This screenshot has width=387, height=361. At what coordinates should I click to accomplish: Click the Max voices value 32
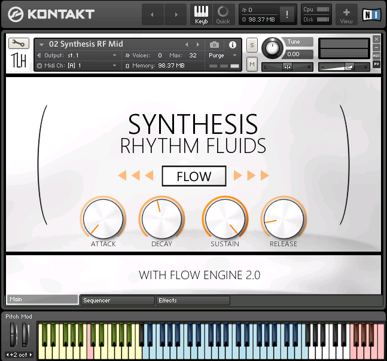[x=193, y=56]
